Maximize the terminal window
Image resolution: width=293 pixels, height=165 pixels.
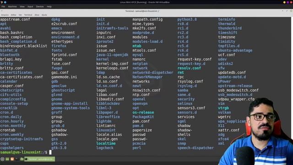(x=287, y=11)
